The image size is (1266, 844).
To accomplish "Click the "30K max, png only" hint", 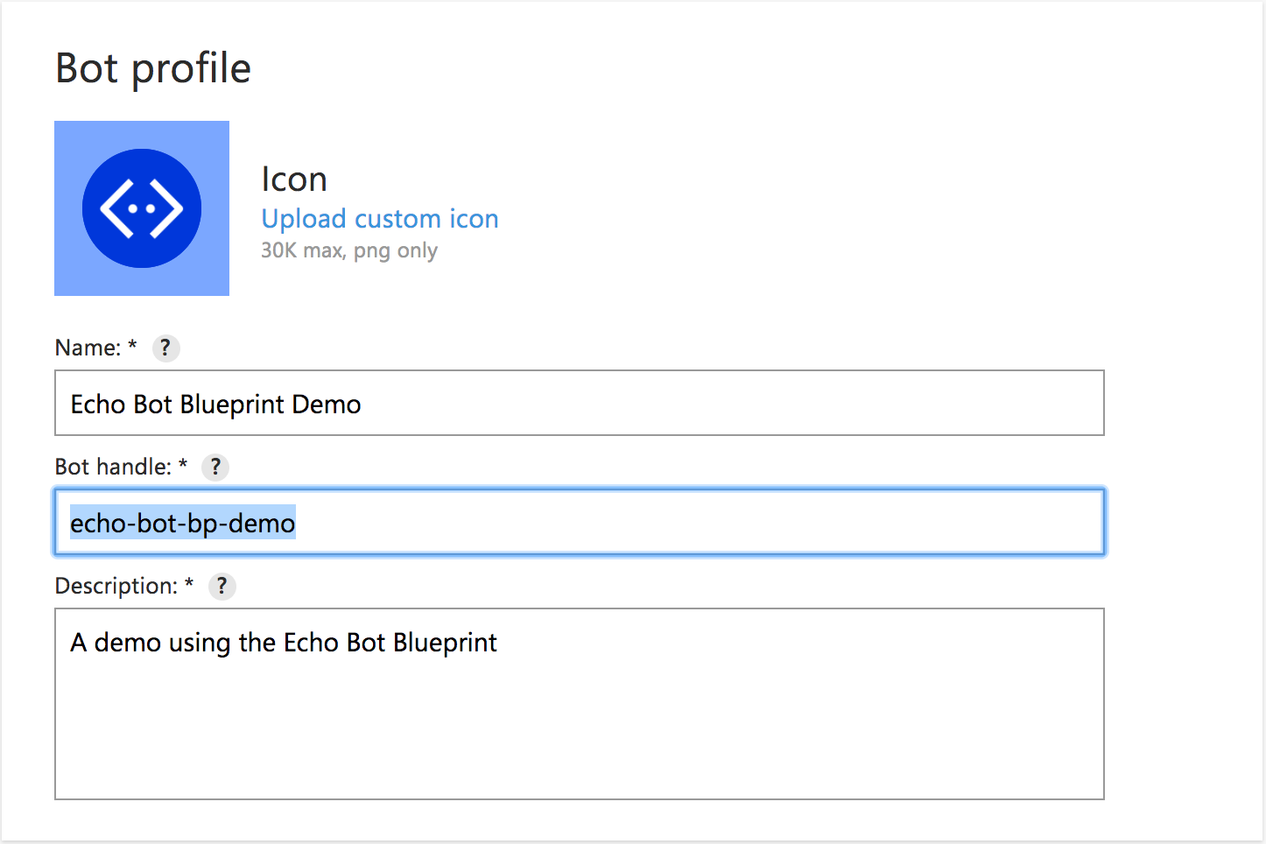I will 348,250.
